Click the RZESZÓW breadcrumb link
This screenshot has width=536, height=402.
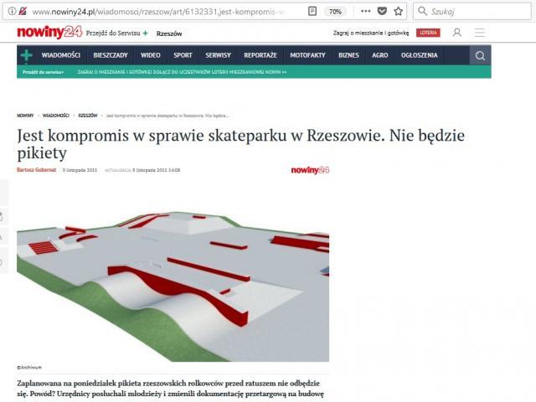tap(87, 115)
